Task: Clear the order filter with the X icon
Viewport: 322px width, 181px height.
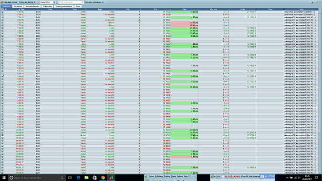Action: pyautogui.click(x=82, y=2)
